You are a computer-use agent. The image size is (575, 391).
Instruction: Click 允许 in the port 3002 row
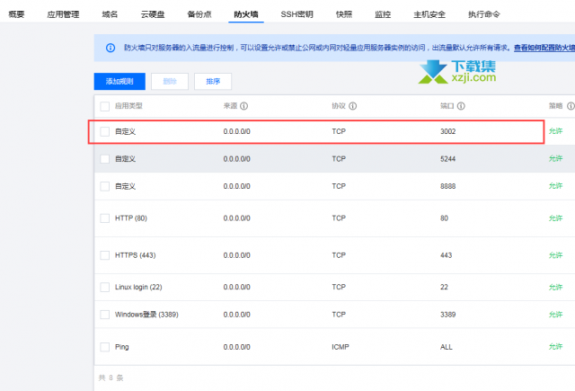555,131
